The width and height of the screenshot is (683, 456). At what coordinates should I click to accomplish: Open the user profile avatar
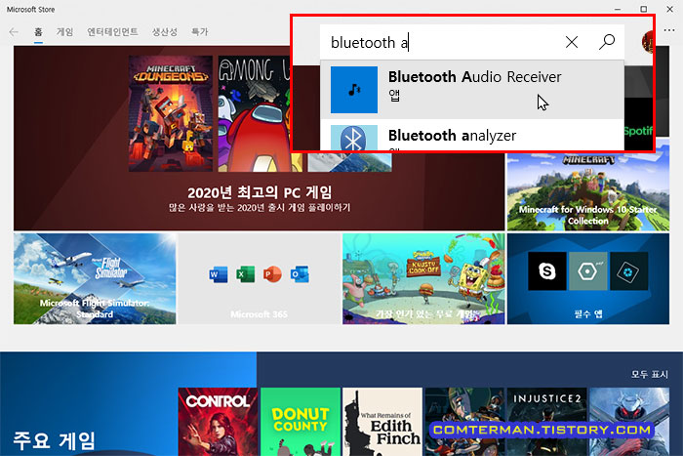click(647, 42)
